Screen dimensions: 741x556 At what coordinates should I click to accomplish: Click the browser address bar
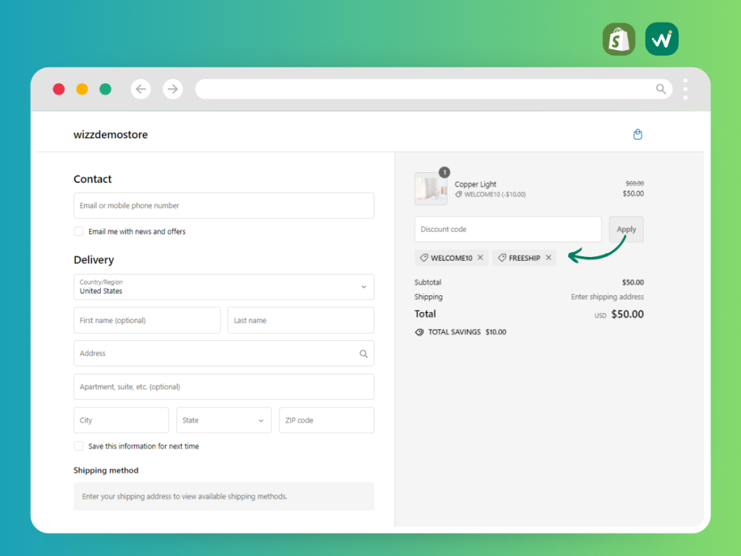click(434, 89)
